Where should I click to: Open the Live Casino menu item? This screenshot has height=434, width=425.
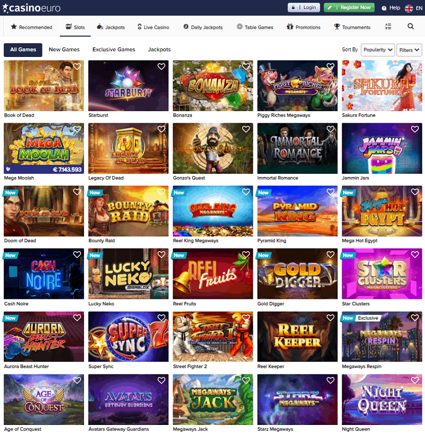[153, 27]
